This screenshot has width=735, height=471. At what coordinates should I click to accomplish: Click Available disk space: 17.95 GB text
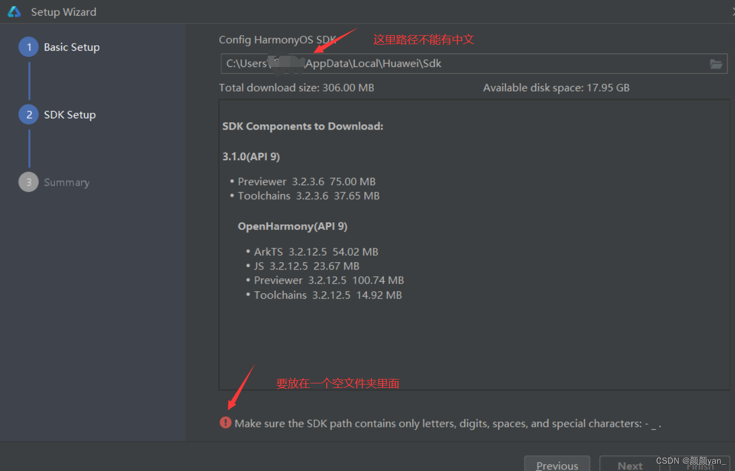[x=556, y=88]
